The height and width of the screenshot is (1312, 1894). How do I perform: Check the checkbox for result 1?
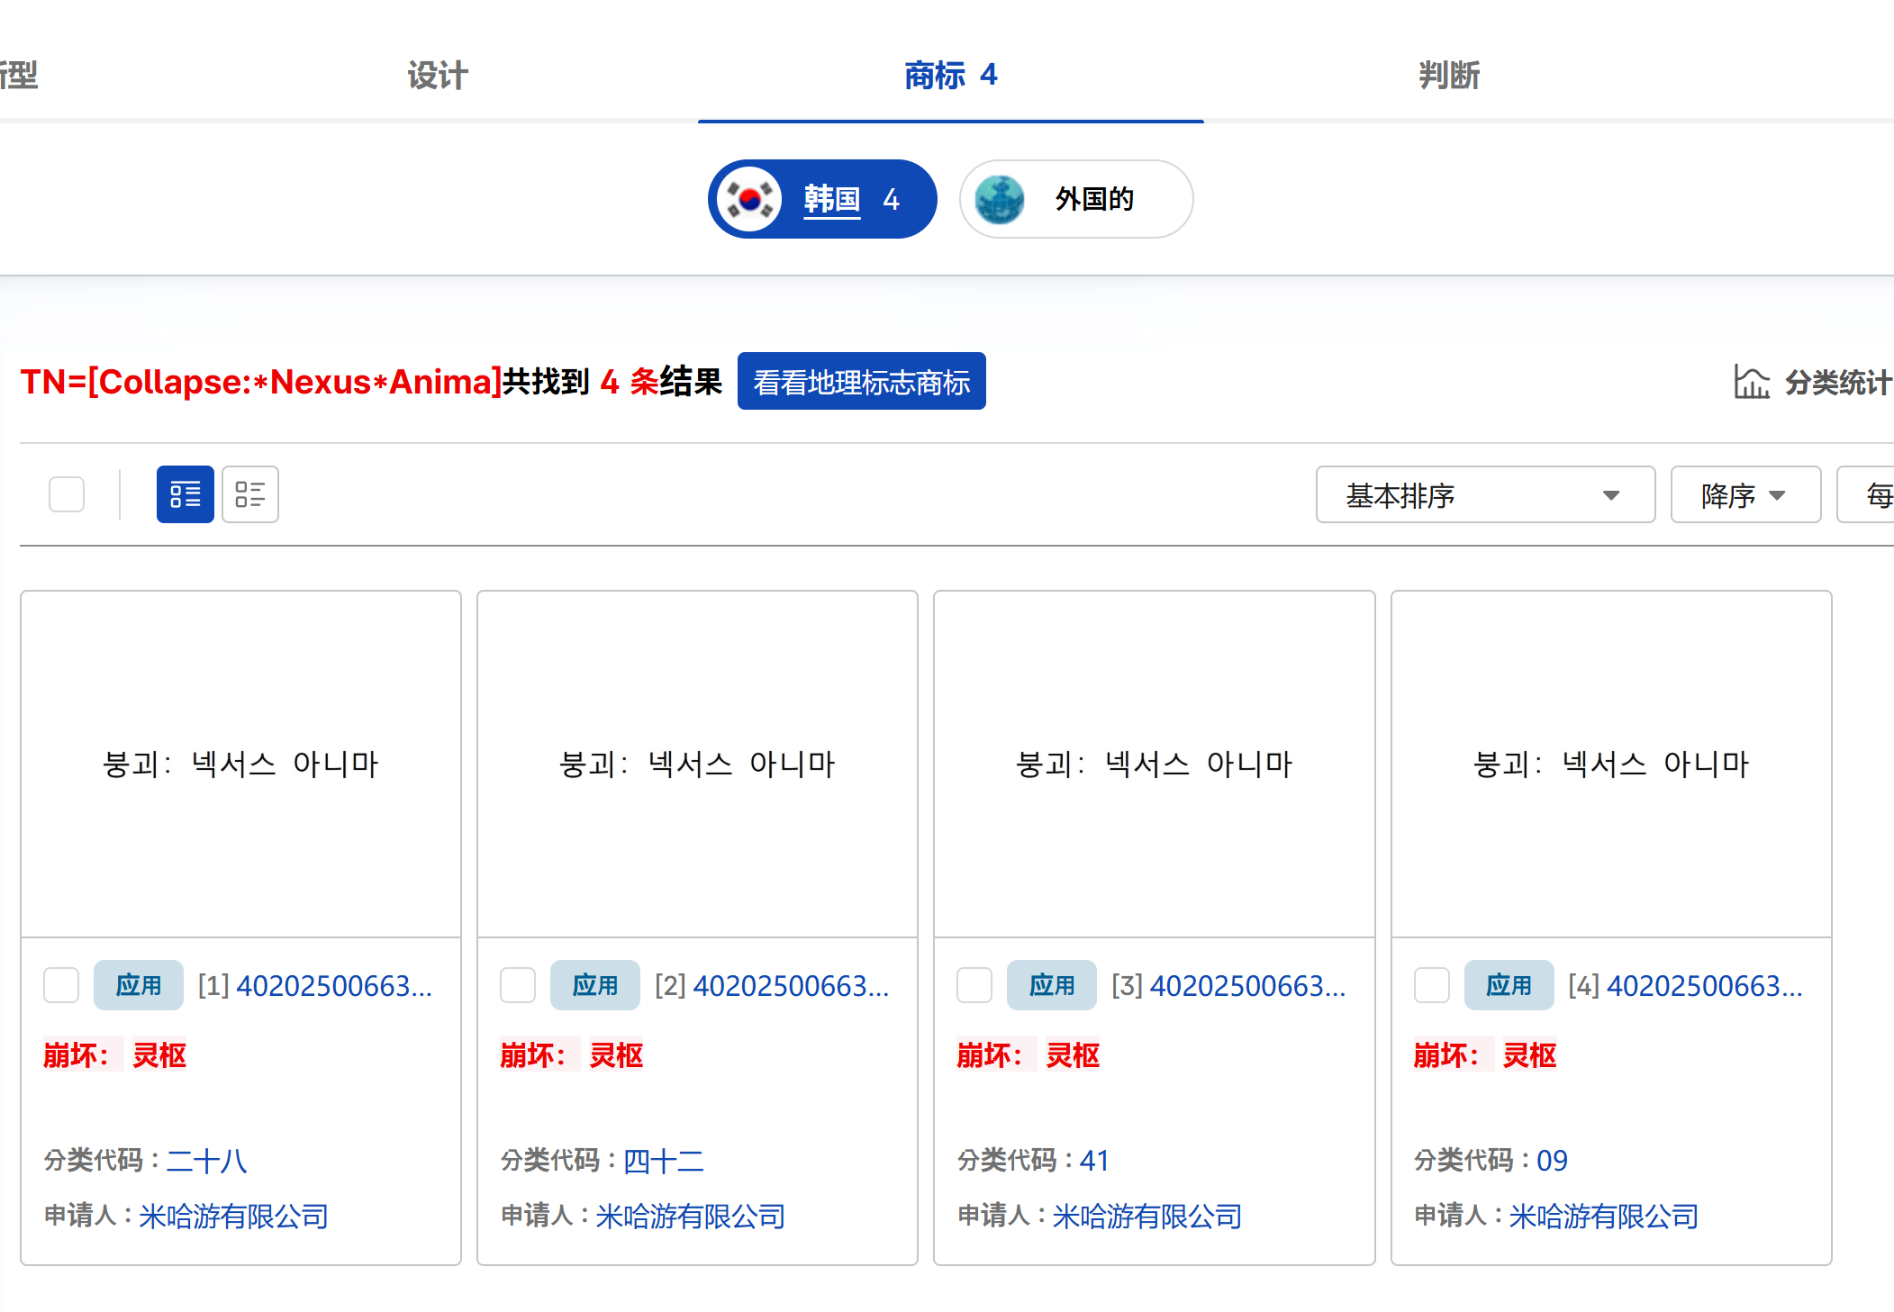(x=61, y=985)
